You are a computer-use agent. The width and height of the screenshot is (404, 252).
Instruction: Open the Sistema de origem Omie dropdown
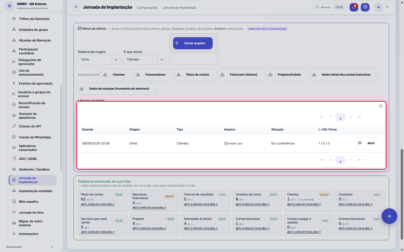tap(99, 60)
